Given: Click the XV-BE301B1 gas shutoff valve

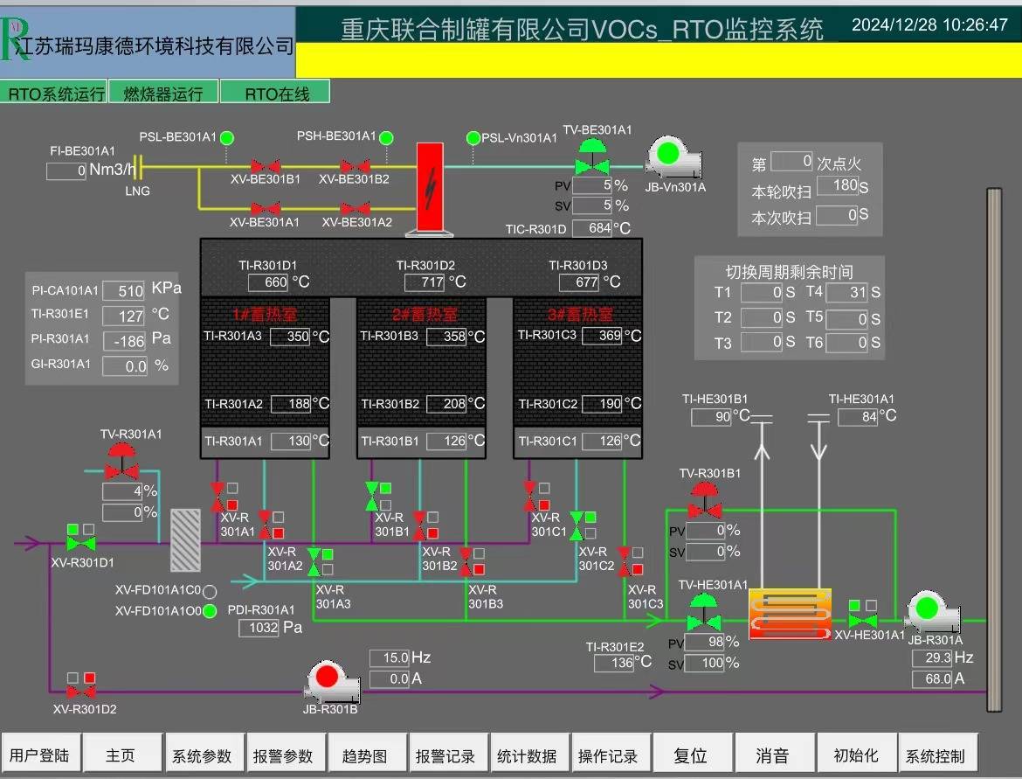Looking at the screenshot, I should [x=265, y=165].
